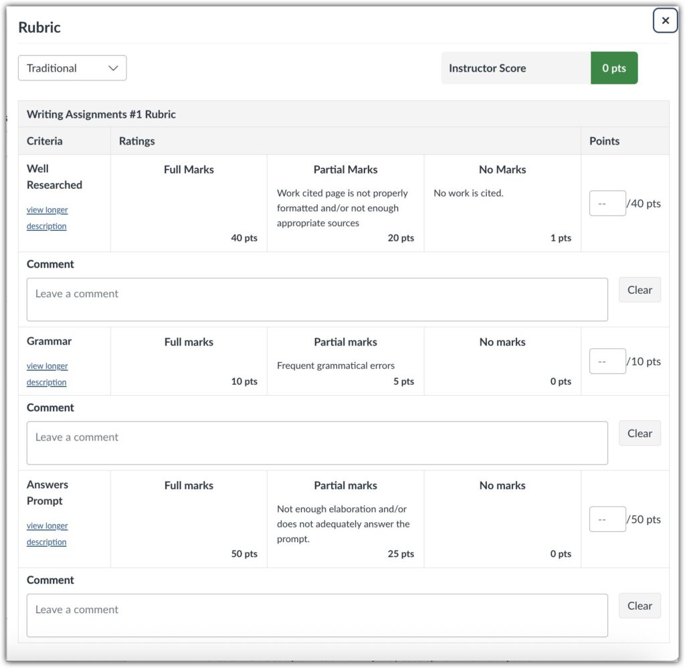The image size is (685, 668).
Task: Select No marks 0 pts for Answers Prompt
Action: coord(502,519)
